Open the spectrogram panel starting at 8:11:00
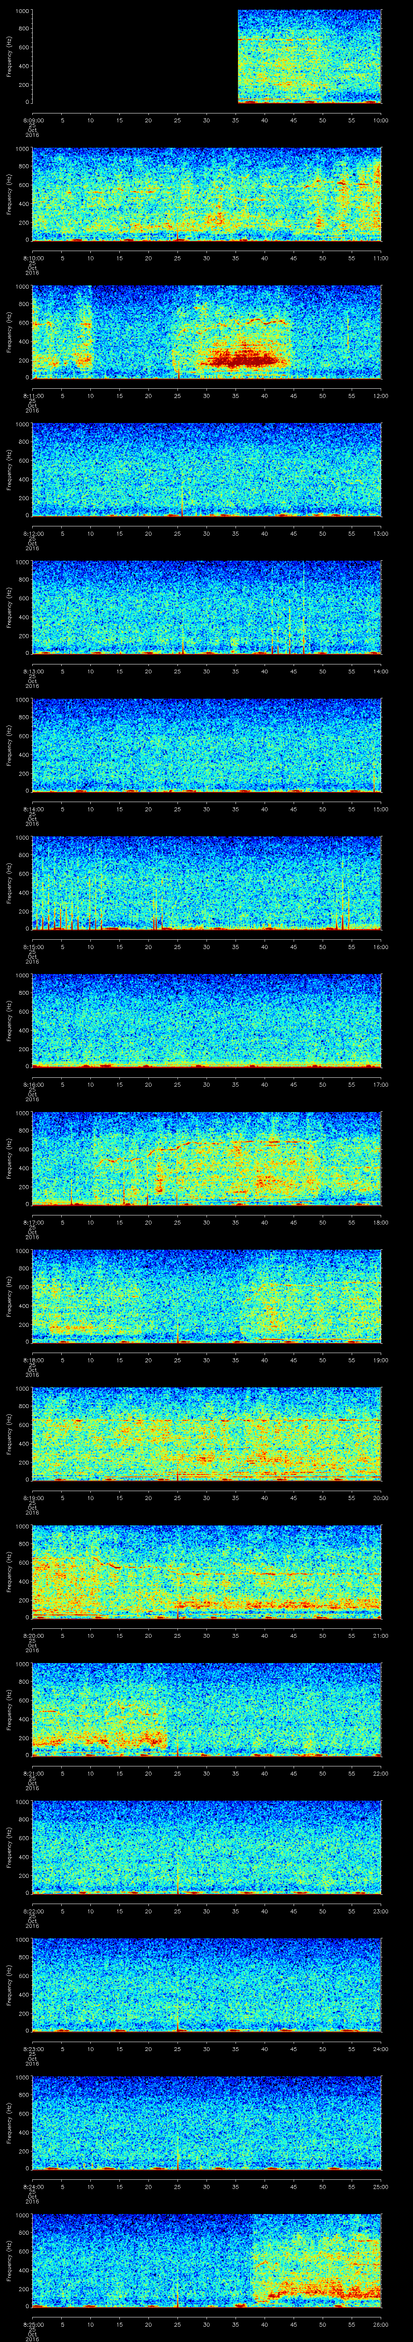The width and height of the screenshot is (413, 2342). 207,332
